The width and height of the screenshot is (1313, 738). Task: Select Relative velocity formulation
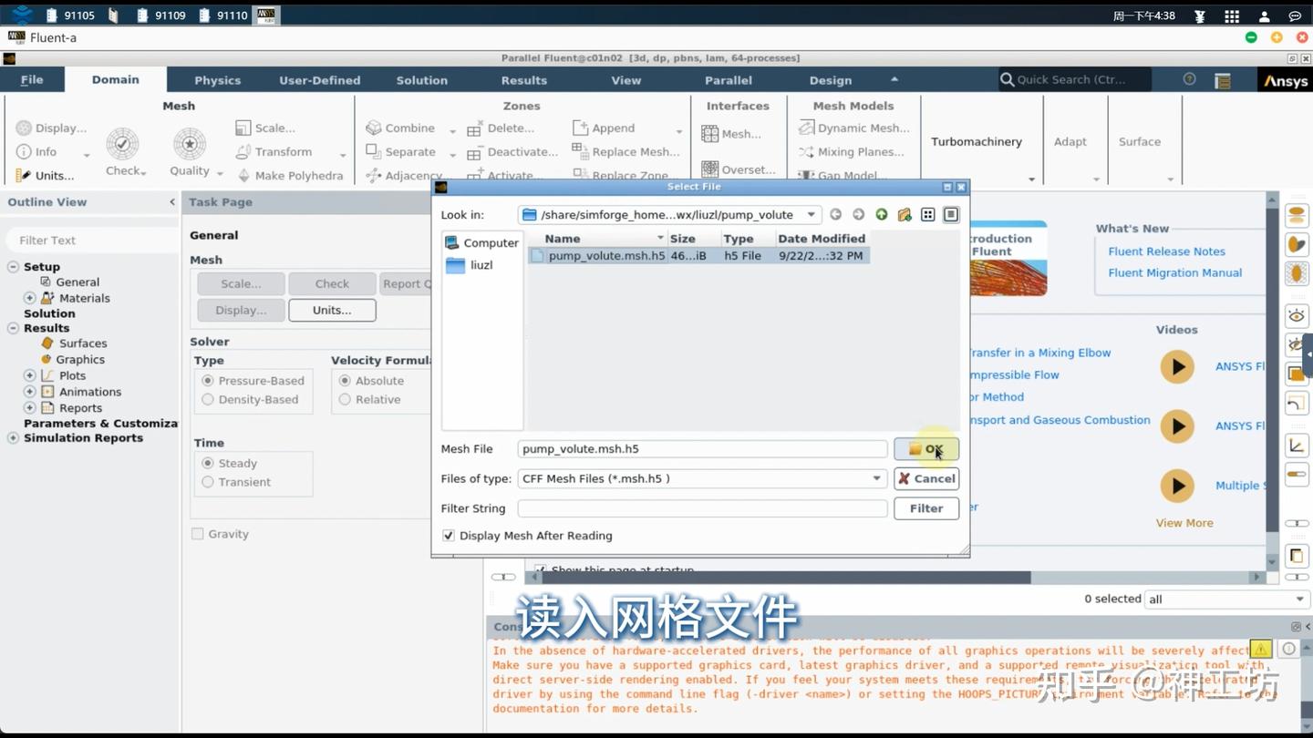(345, 399)
